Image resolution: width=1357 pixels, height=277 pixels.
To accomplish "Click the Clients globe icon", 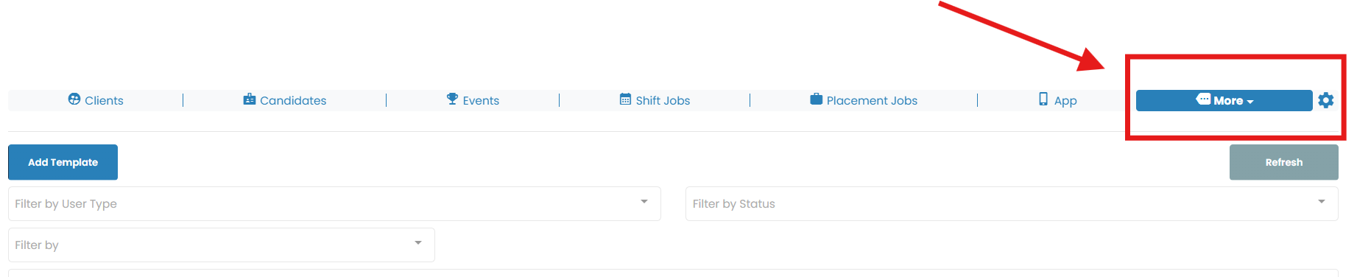I will 74,99.
